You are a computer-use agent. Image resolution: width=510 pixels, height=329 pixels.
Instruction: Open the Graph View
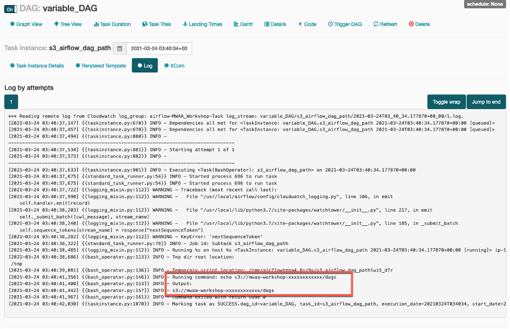coord(26,24)
